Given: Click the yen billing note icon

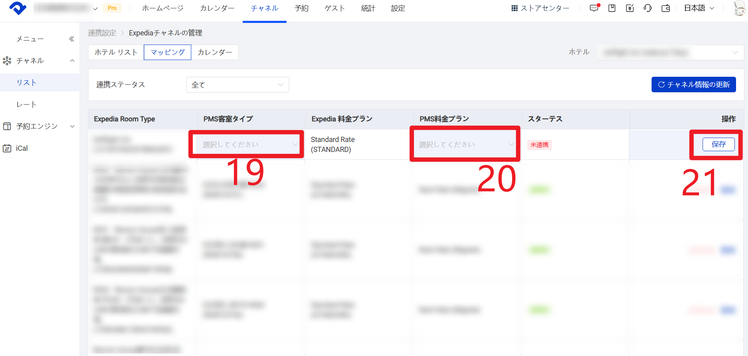Looking at the screenshot, I should tap(630, 8).
